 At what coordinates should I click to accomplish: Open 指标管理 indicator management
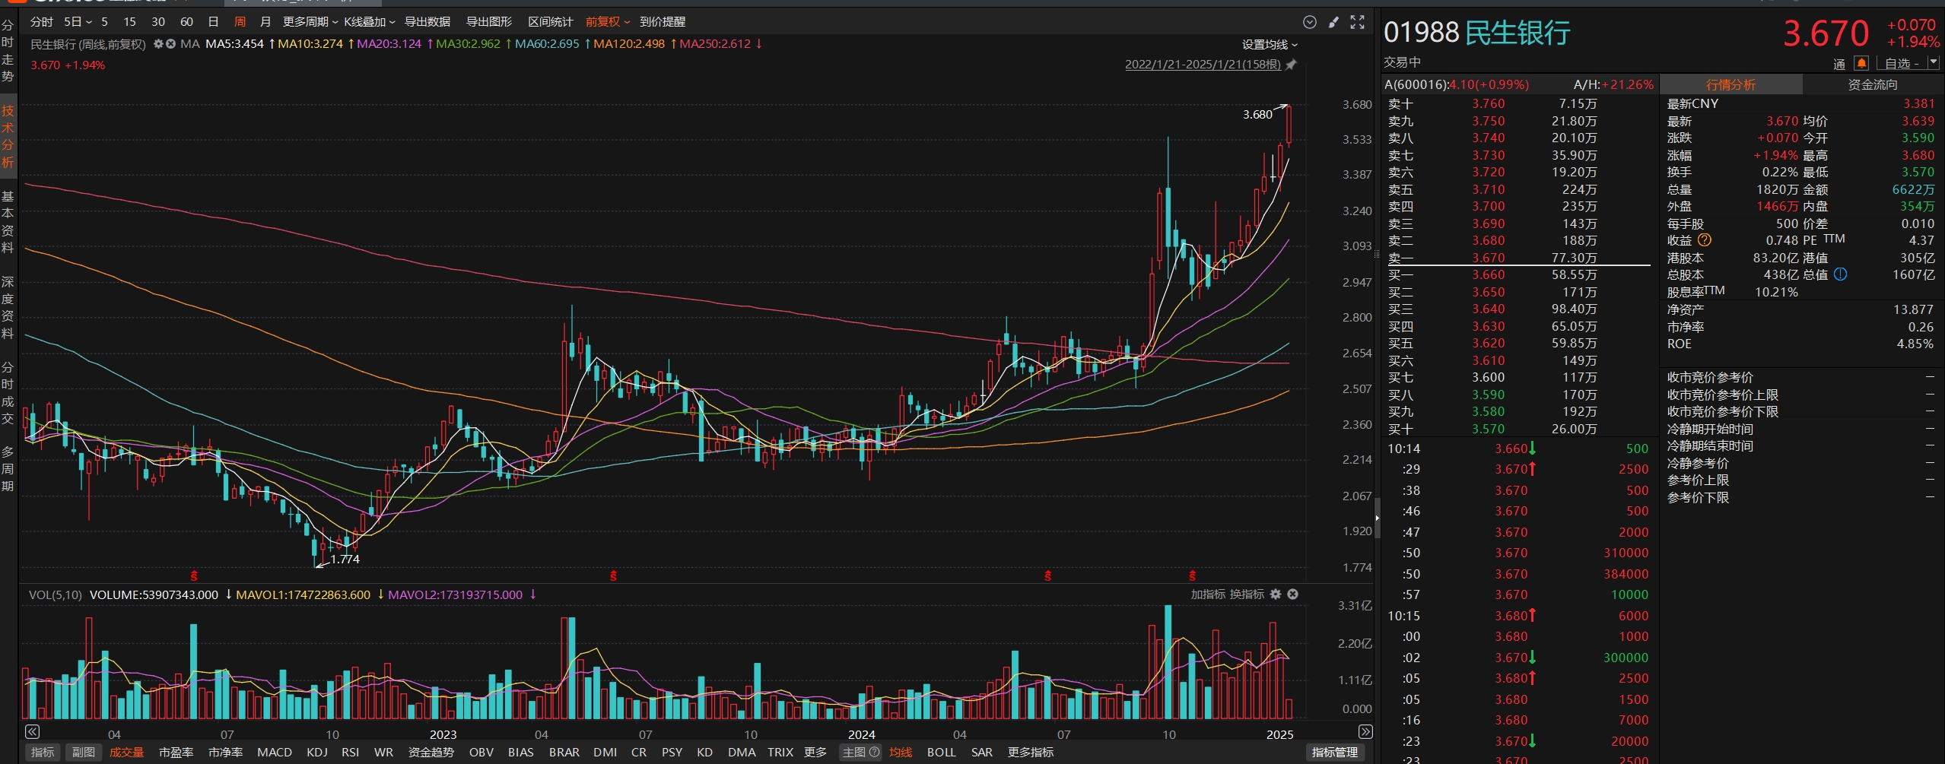pyautogui.click(x=1335, y=752)
